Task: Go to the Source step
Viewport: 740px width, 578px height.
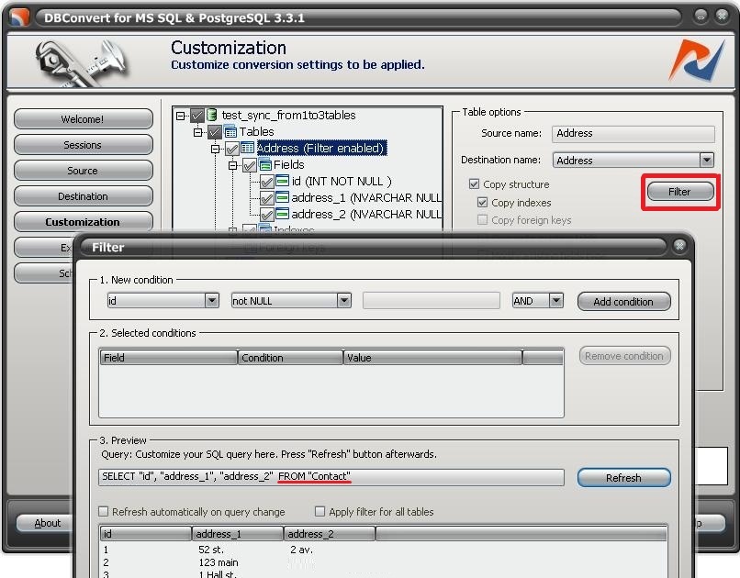Action: coord(83,171)
